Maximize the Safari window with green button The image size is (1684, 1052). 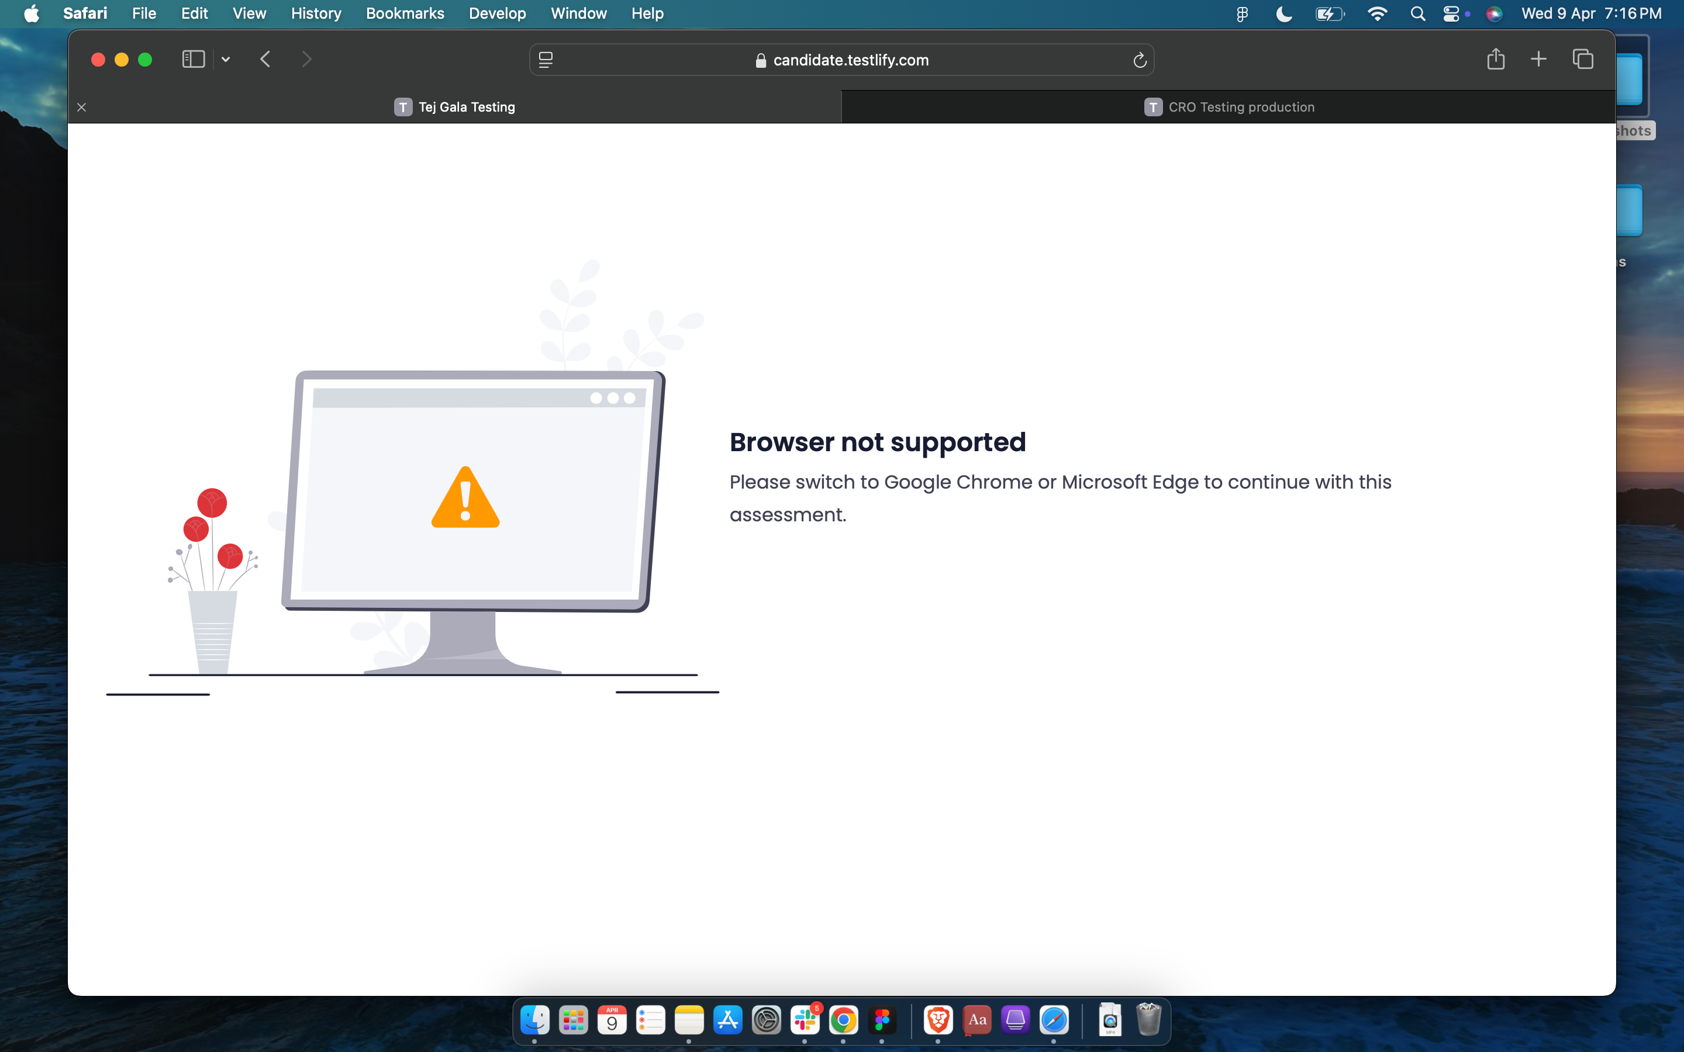pyautogui.click(x=145, y=60)
